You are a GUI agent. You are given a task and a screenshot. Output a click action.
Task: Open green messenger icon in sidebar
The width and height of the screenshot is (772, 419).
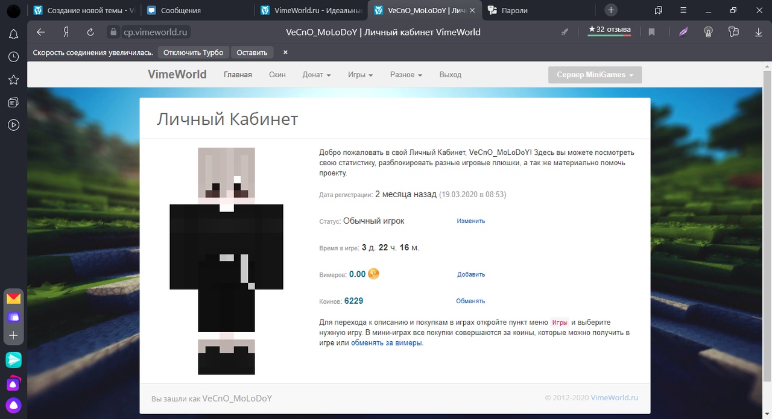[x=13, y=360]
